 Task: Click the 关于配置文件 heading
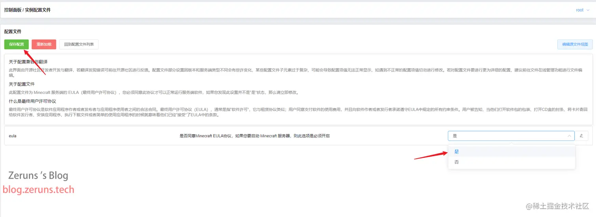pyautogui.click(x=22, y=84)
